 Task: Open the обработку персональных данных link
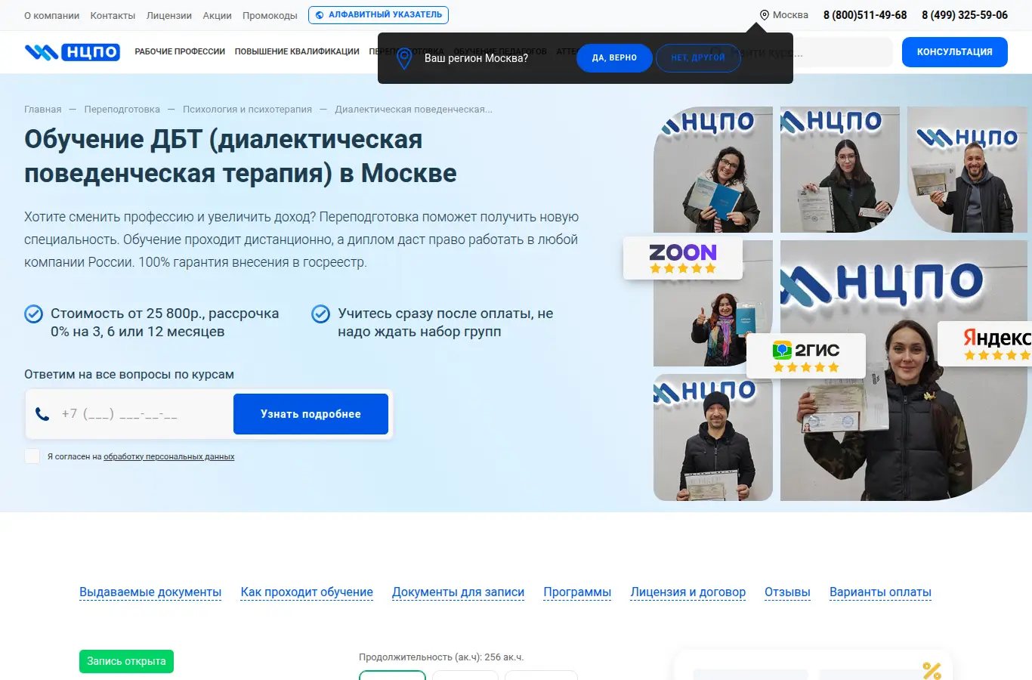[x=169, y=457]
